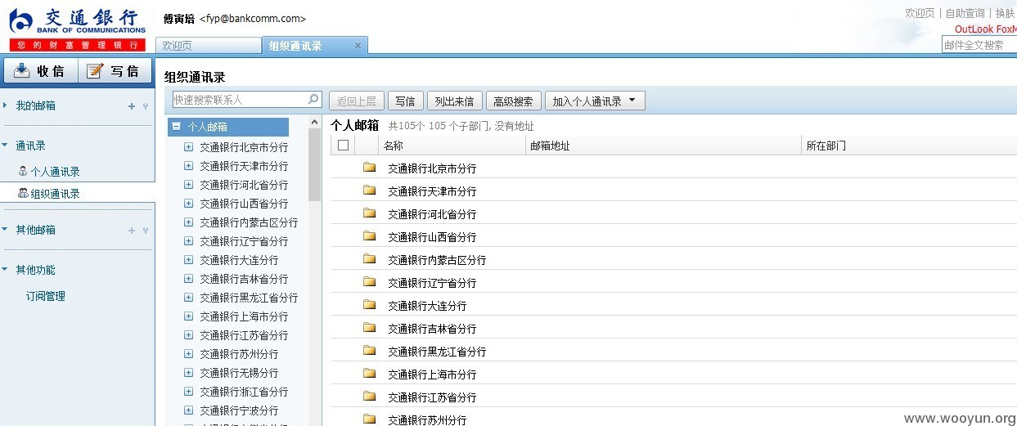Expand 交通银行内蒙古区分行 tree node

point(188,222)
